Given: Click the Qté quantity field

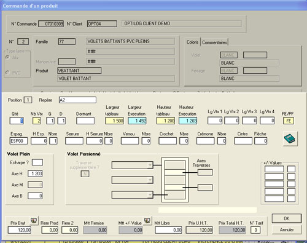Looking at the screenshot, I should (x=17, y=121).
